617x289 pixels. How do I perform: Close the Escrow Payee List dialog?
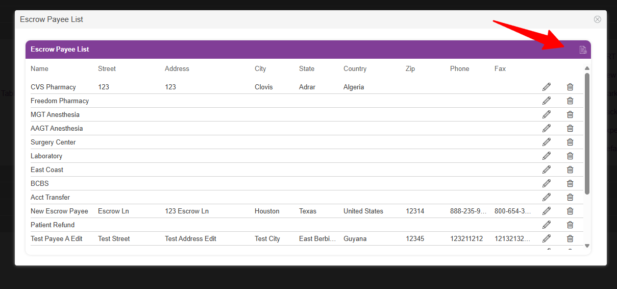pos(597,19)
